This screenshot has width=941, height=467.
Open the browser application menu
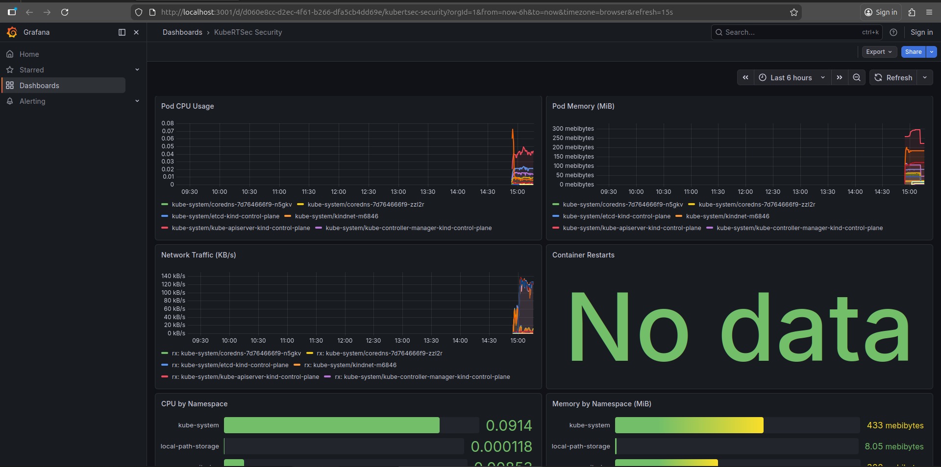pyautogui.click(x=930, y=12)
